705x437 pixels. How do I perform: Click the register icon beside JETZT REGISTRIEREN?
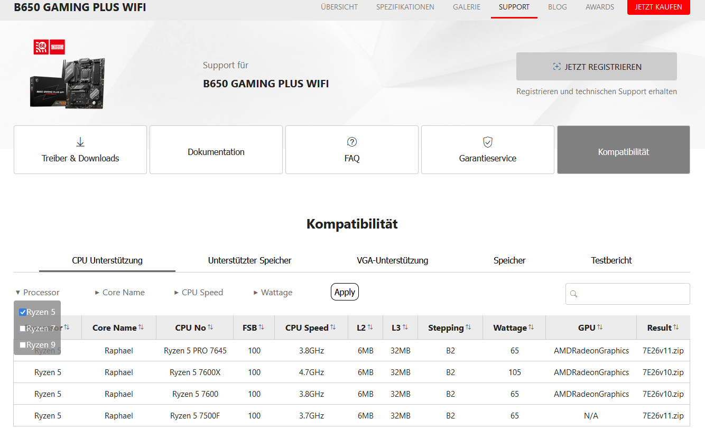coord(556,67)
